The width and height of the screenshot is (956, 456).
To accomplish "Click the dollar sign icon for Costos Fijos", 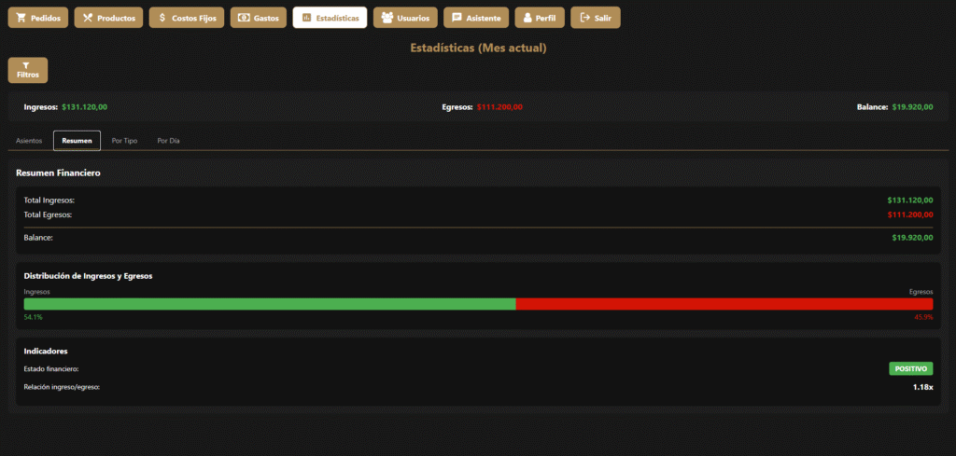I will coord(162,18).
